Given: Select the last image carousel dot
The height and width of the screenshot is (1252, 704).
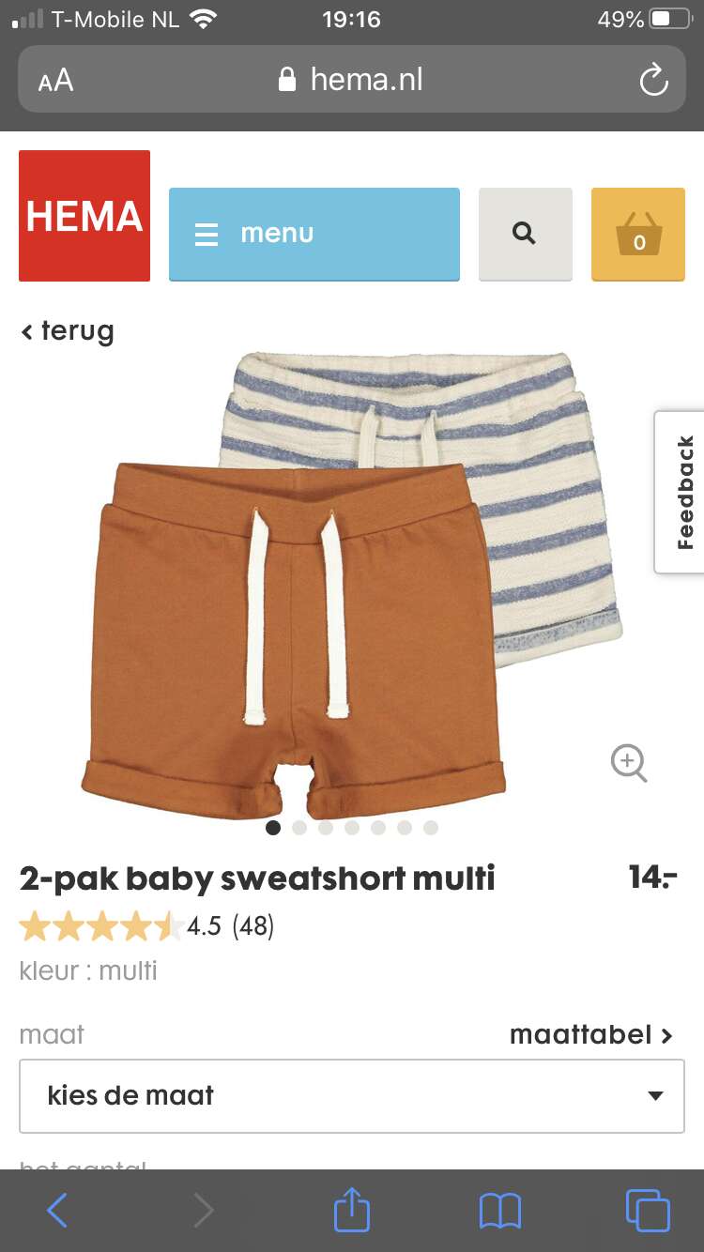Looking at the screenshot, I should [431, 828].
